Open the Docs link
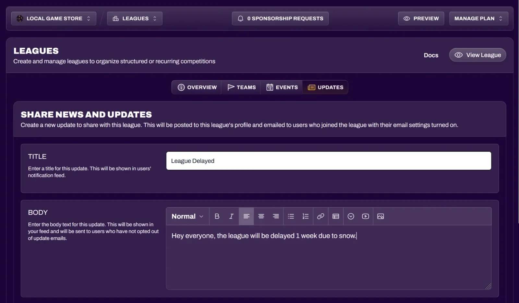The image size is (519, 303). point(431,55)
